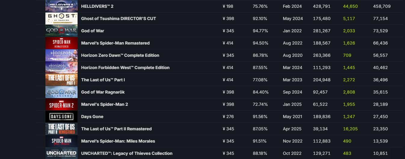Image resolution: width=405 pixels, height=159 pixels.
Task: Select the Miles Morales cover thumbnail
Action: (61, 141)
